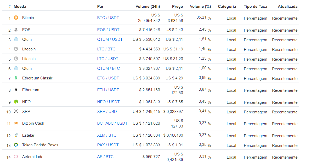
Task: Sort by the Volume (24h) column header
Action: 148,7
